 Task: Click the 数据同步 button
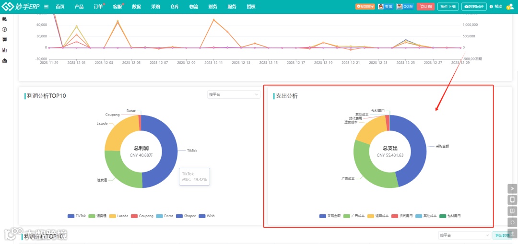click(474, 7)
